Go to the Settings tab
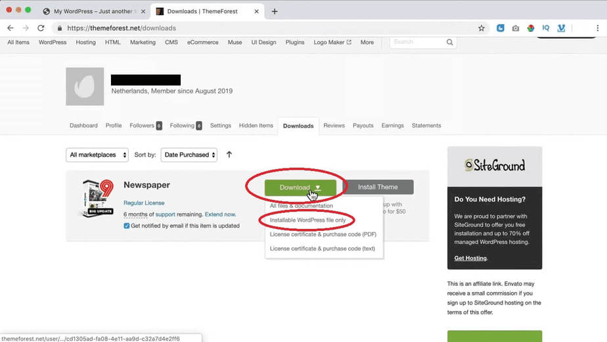The width and height of the screenshot is (607, 342). [x=221, y=126]
